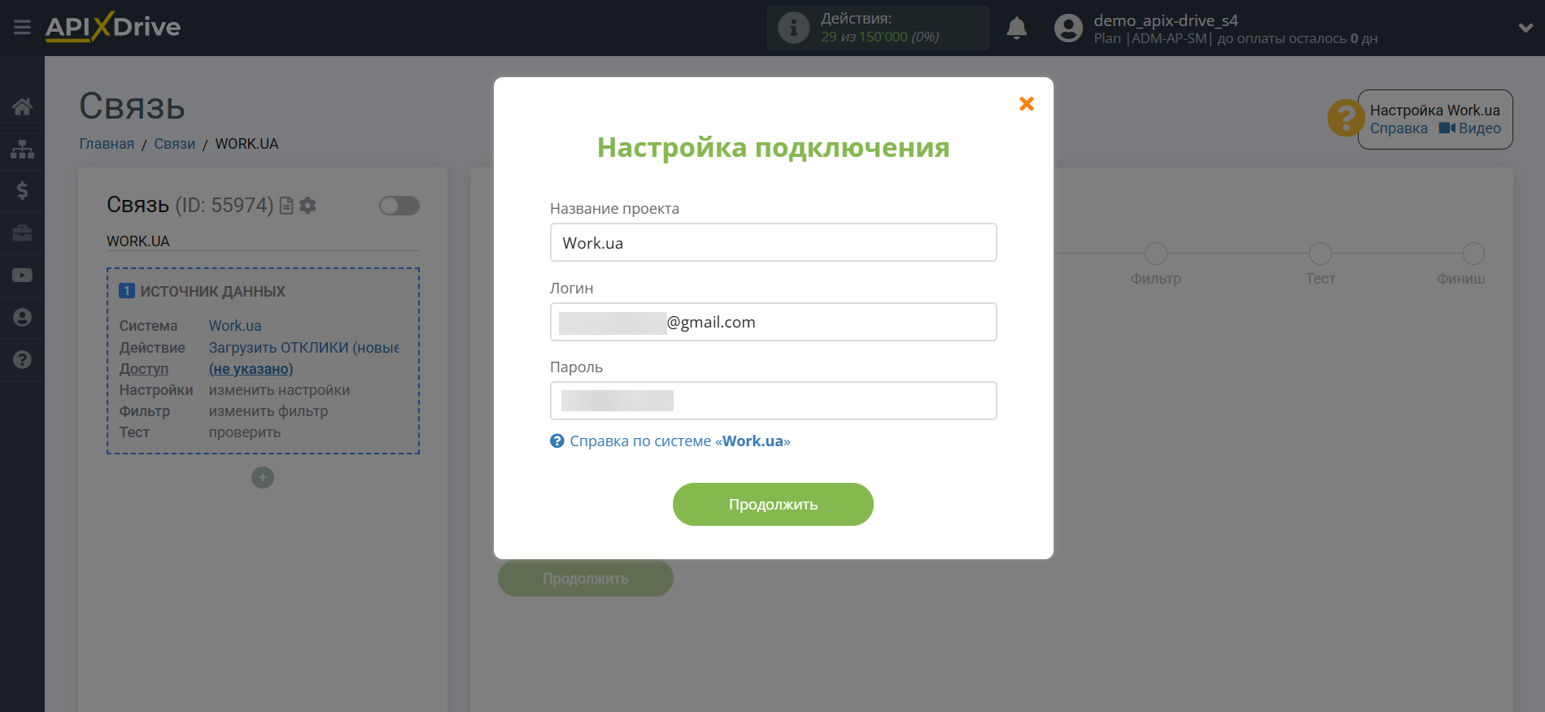Image resolution: width=1545 pixels, height=712 pixels.
Task: Open connection settings gear icon
Action: click(308, 206)
